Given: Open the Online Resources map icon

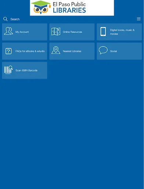Looking at the screenshot, I should coord(56,31).
